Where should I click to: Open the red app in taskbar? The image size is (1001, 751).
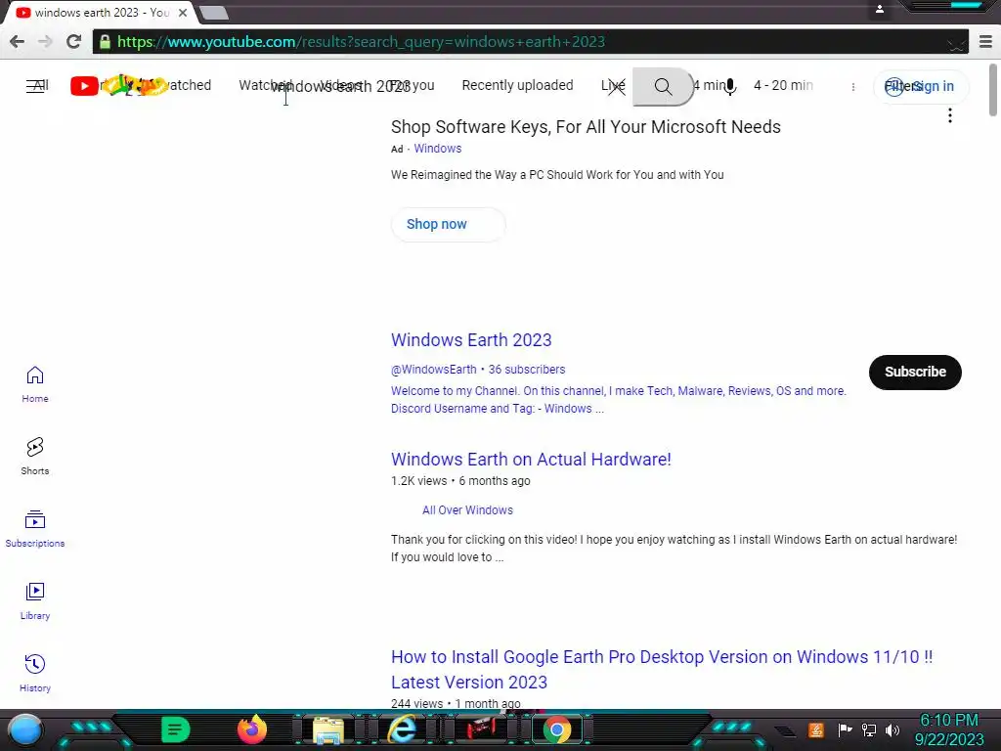[481, 729]
